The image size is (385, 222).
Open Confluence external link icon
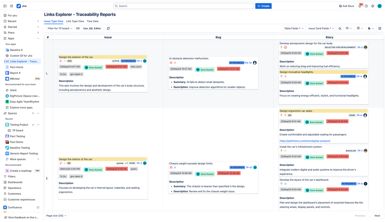38,207
